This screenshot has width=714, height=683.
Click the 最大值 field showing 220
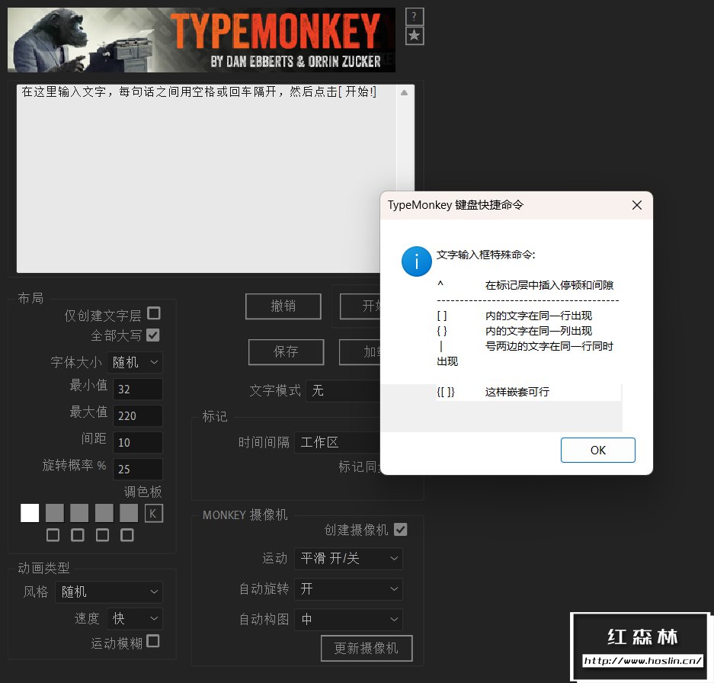(x=137, y=416)
